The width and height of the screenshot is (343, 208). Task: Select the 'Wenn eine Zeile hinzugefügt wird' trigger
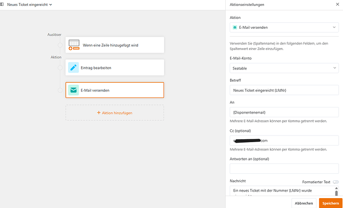coord(115,45)
